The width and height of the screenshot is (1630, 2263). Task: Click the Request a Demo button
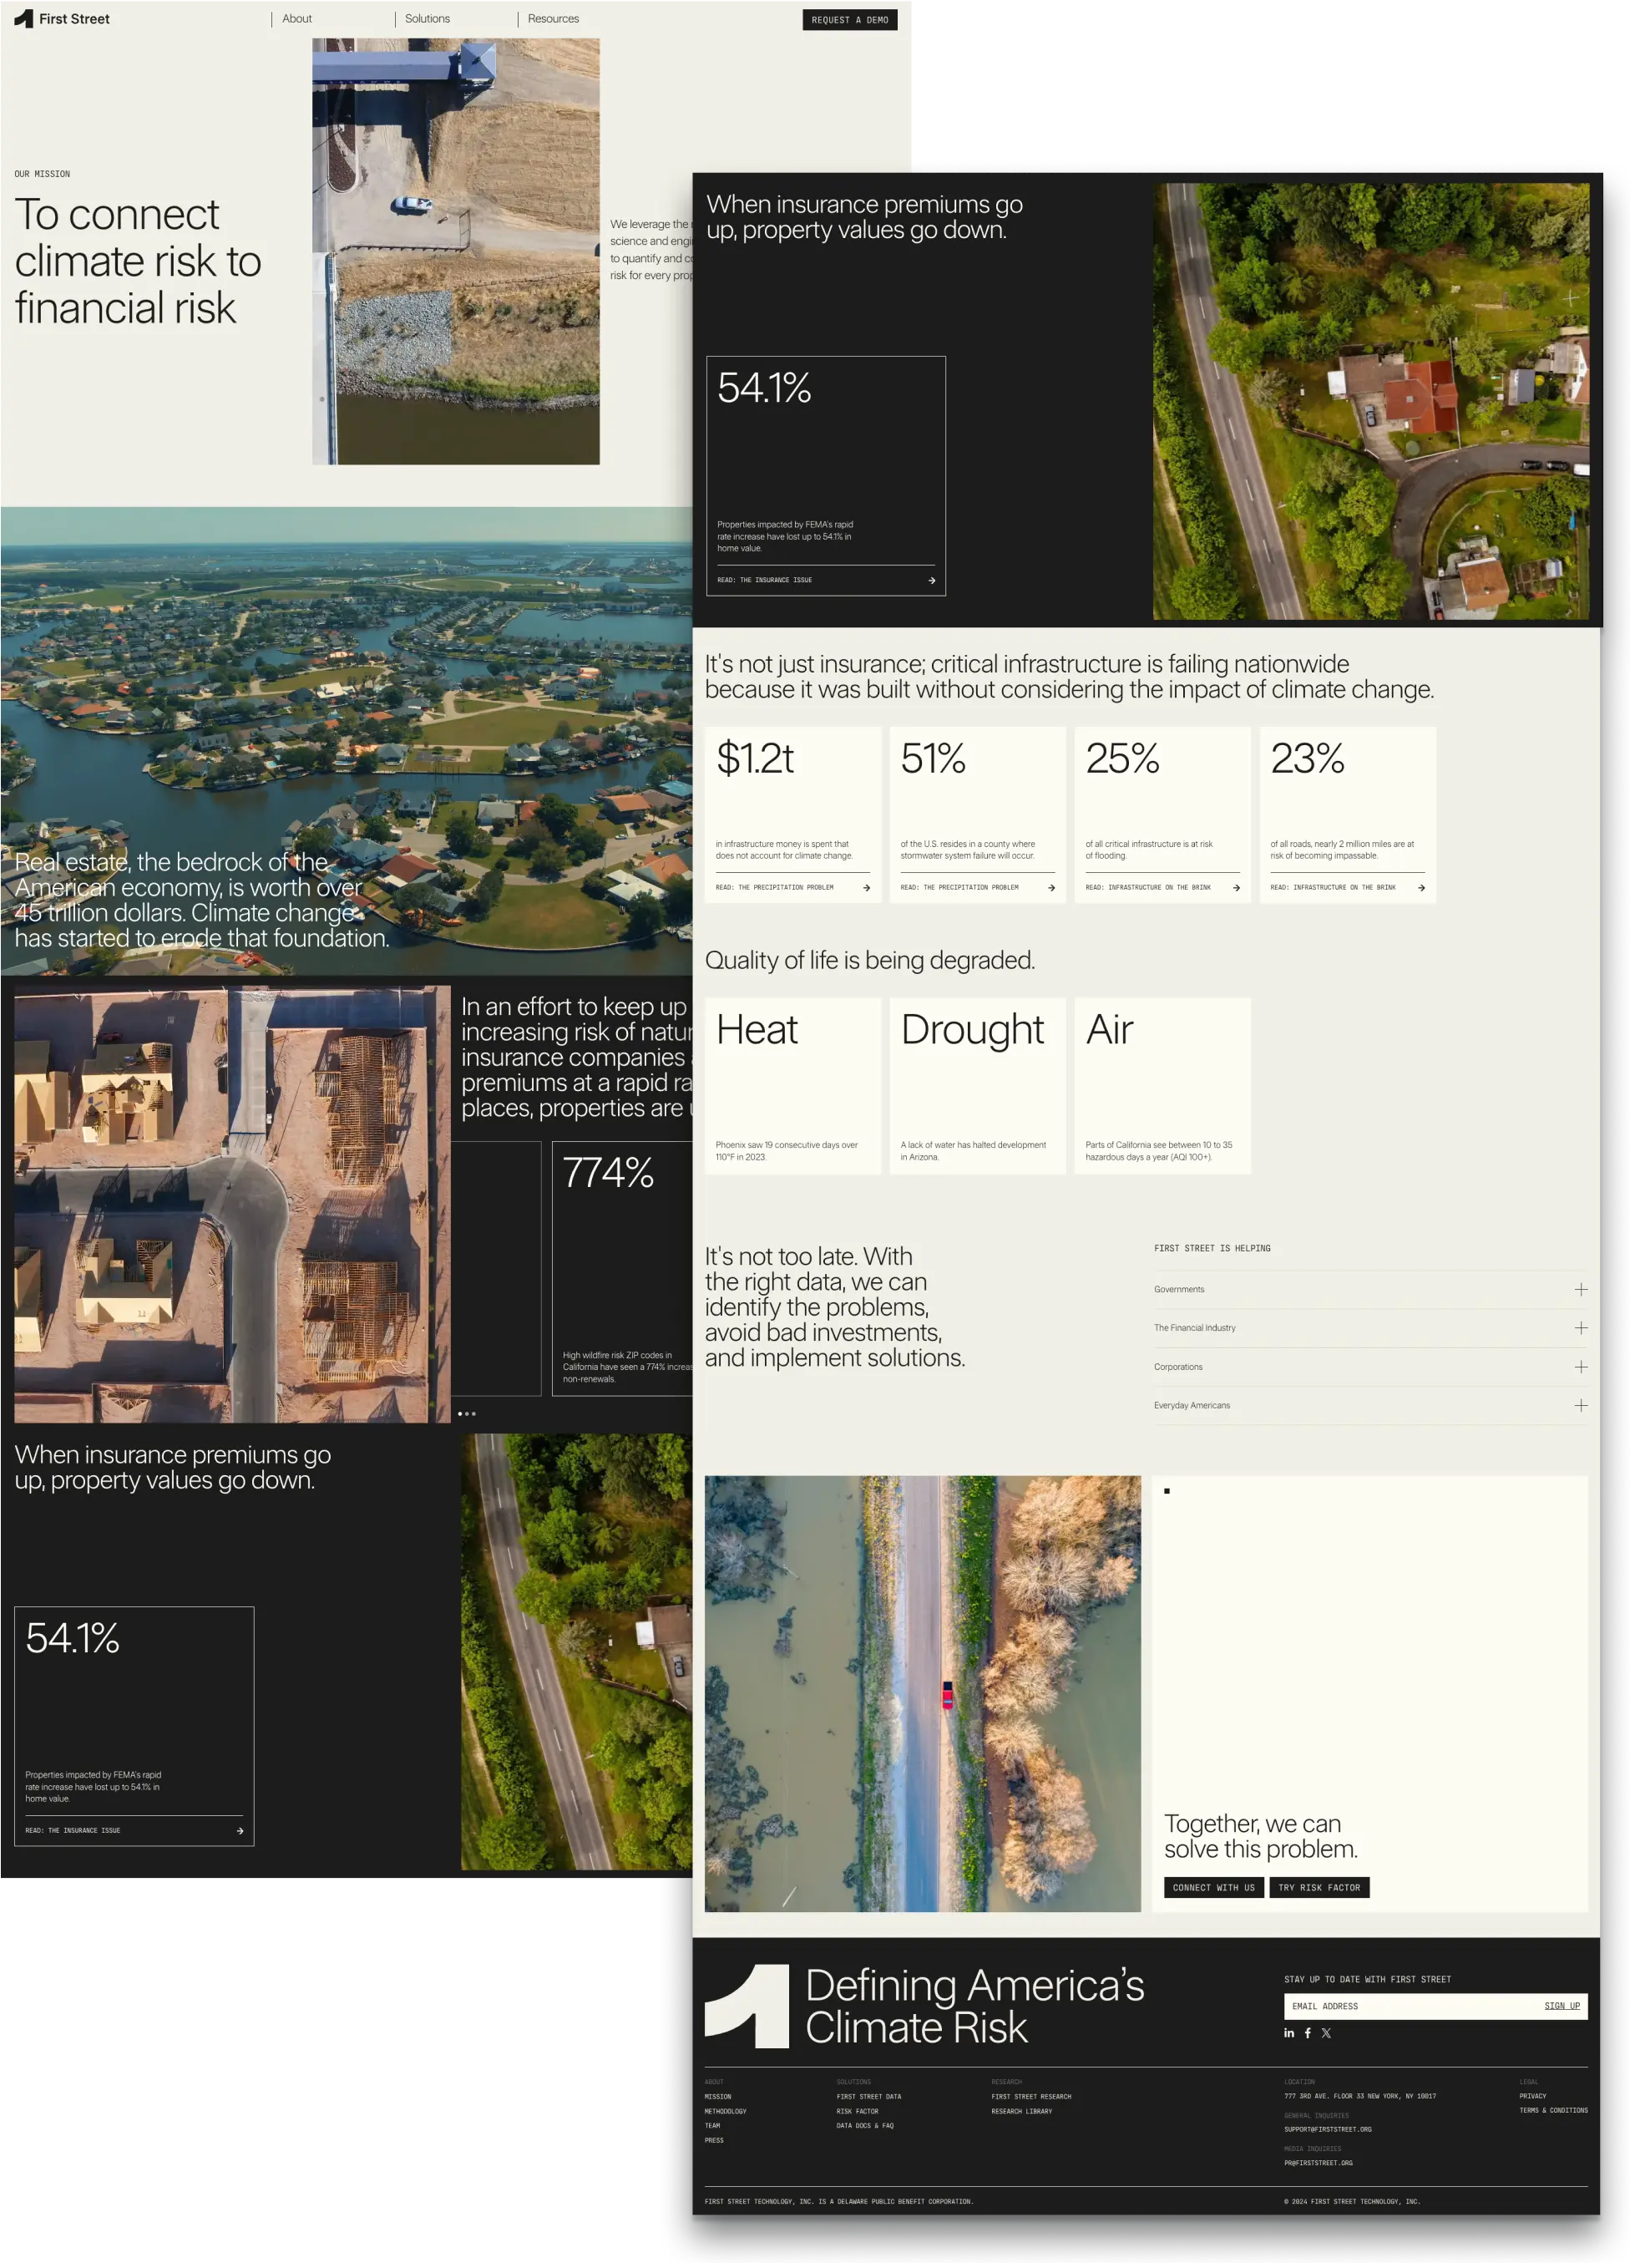tap(850, 20)
